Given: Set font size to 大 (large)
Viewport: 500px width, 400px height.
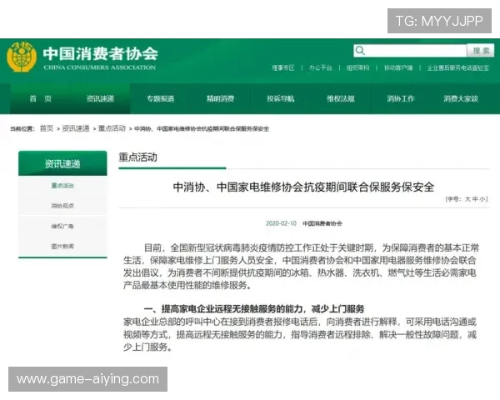Looking at the screenshot, I should tap(467, 199).
